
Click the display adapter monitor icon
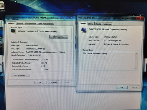tap(84, 30)
